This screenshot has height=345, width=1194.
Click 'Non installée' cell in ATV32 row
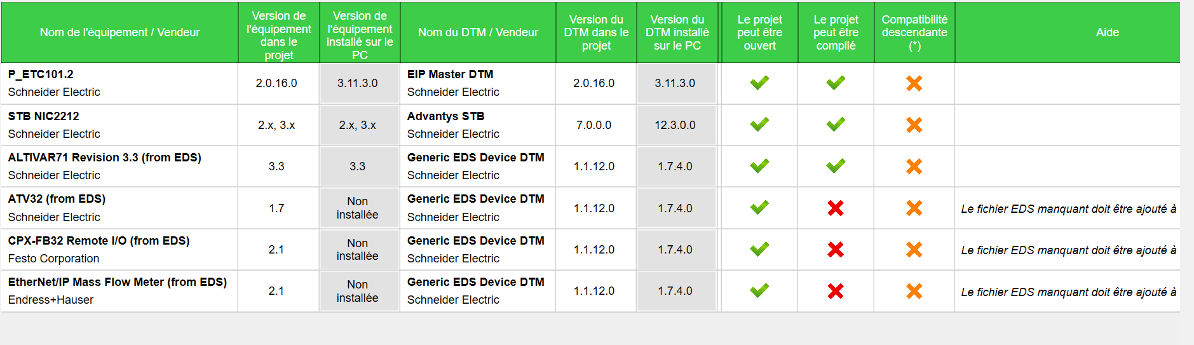358,208
